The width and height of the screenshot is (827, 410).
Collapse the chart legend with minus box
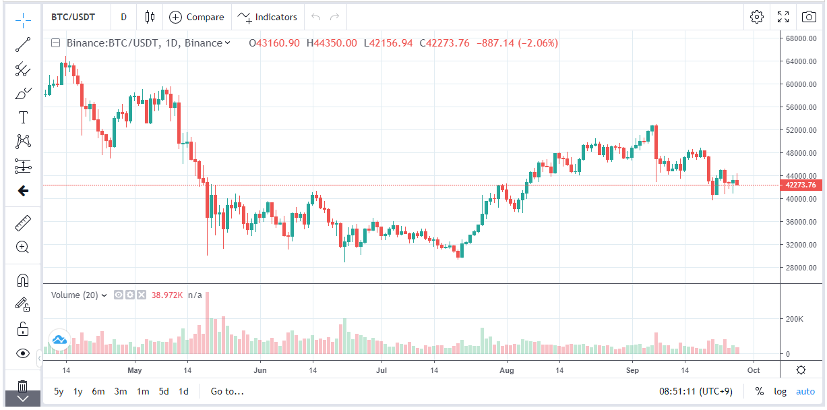point(56,43)
